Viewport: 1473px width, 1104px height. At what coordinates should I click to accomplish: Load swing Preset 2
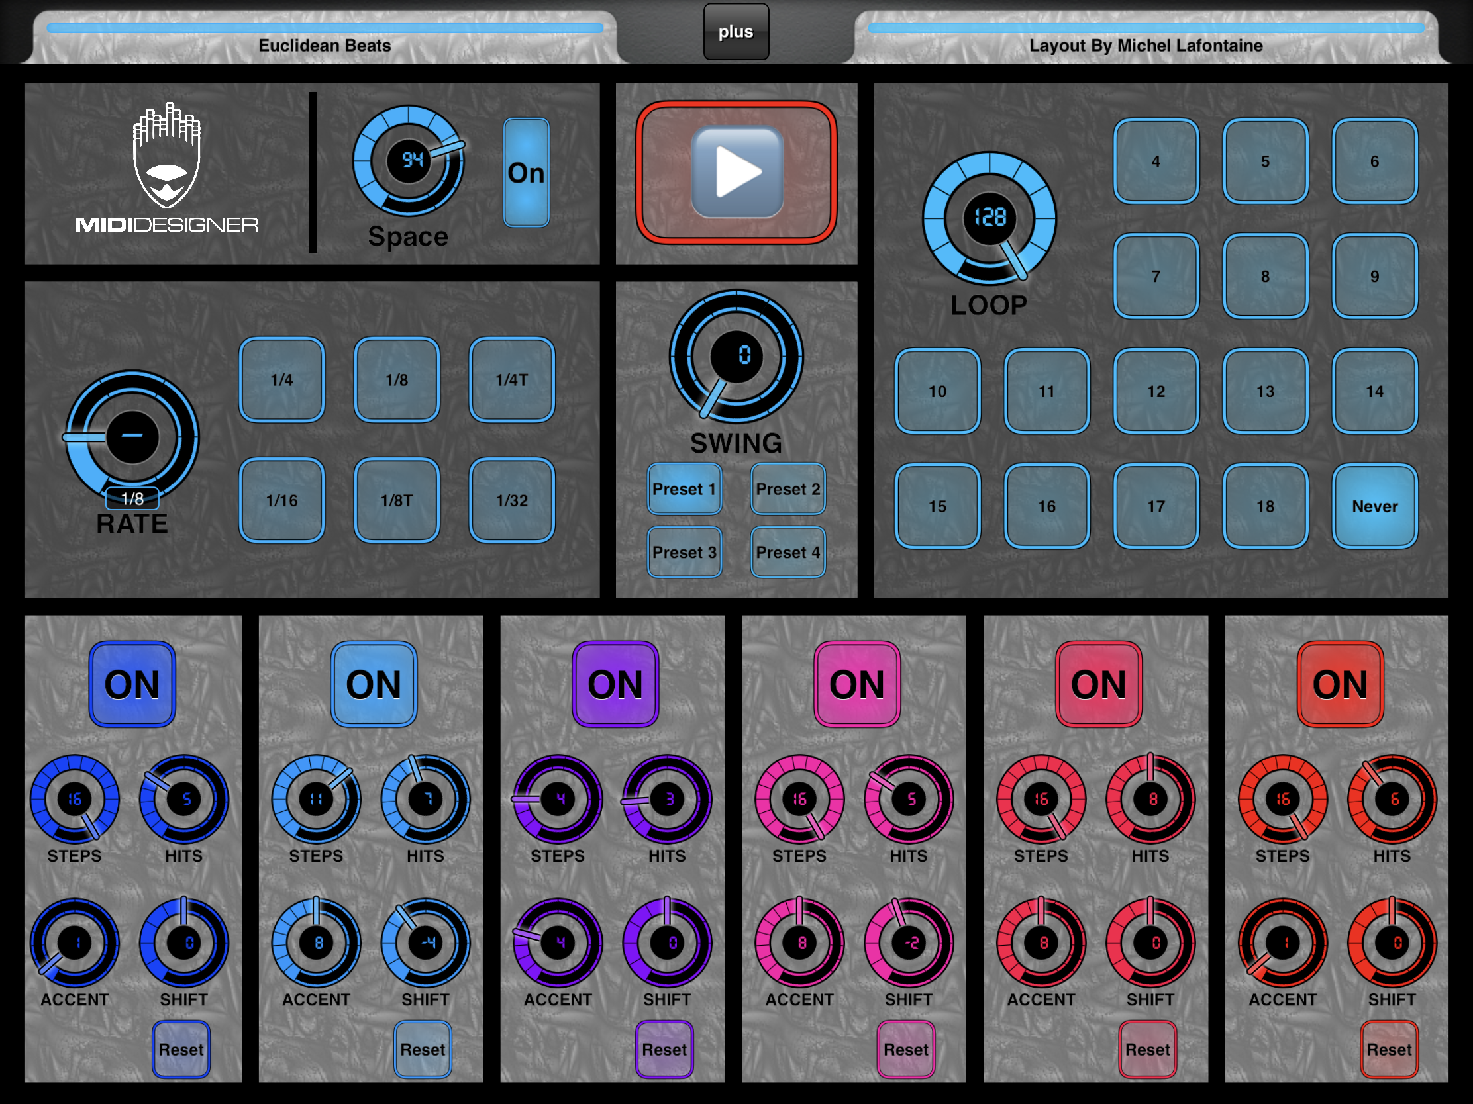point(787,489)
